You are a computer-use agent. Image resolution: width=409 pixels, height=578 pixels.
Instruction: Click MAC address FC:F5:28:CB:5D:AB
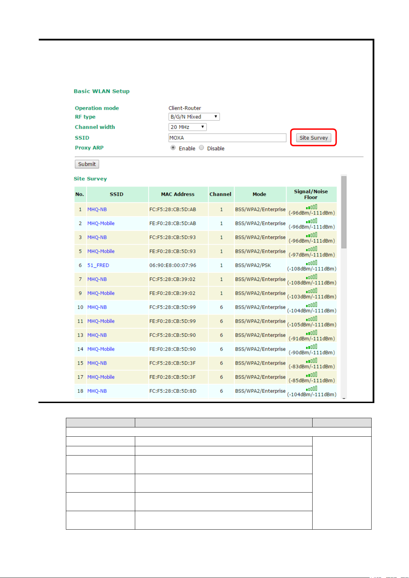[x=173, y=209]
